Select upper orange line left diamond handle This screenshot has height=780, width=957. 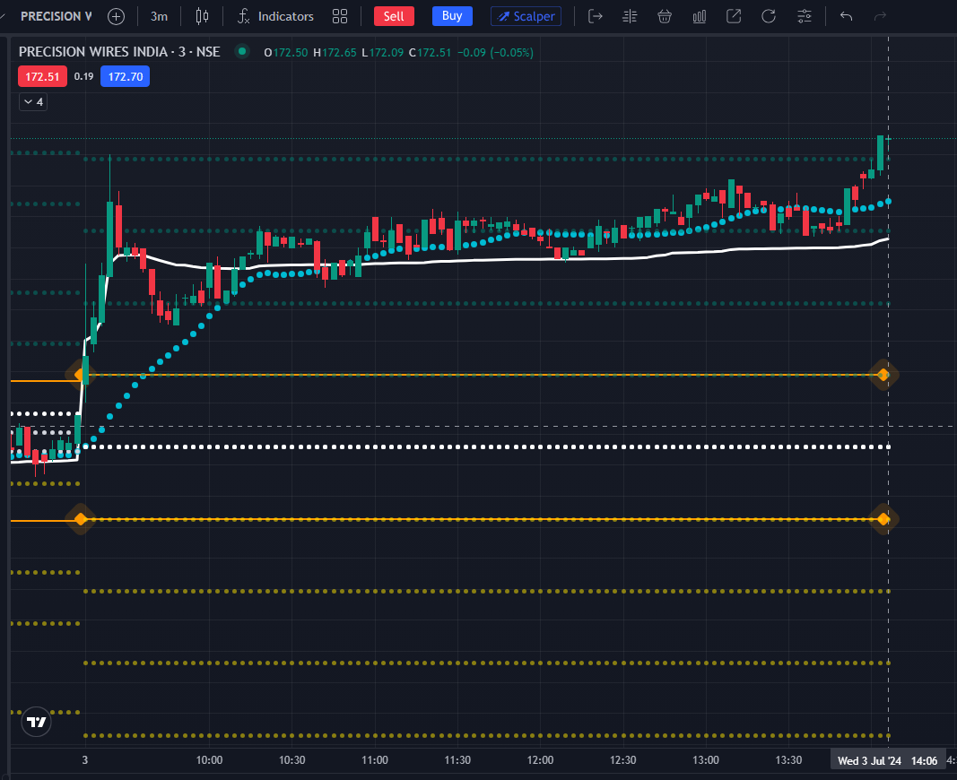tap(80, 375)
